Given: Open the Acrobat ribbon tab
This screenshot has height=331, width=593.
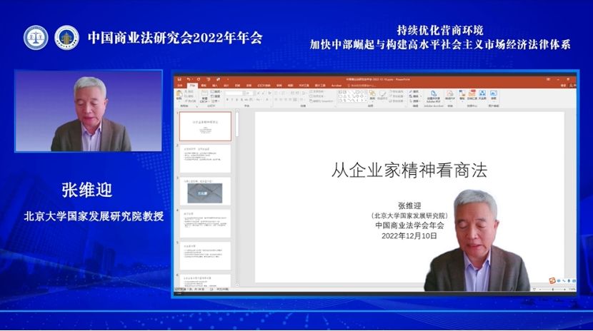Looking at the screenshot, I should tap(336, 85).
